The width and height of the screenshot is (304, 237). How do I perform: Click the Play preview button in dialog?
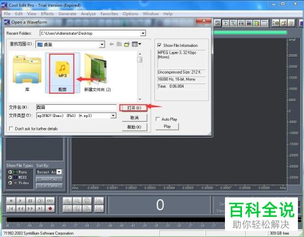[x=167, y=126]
